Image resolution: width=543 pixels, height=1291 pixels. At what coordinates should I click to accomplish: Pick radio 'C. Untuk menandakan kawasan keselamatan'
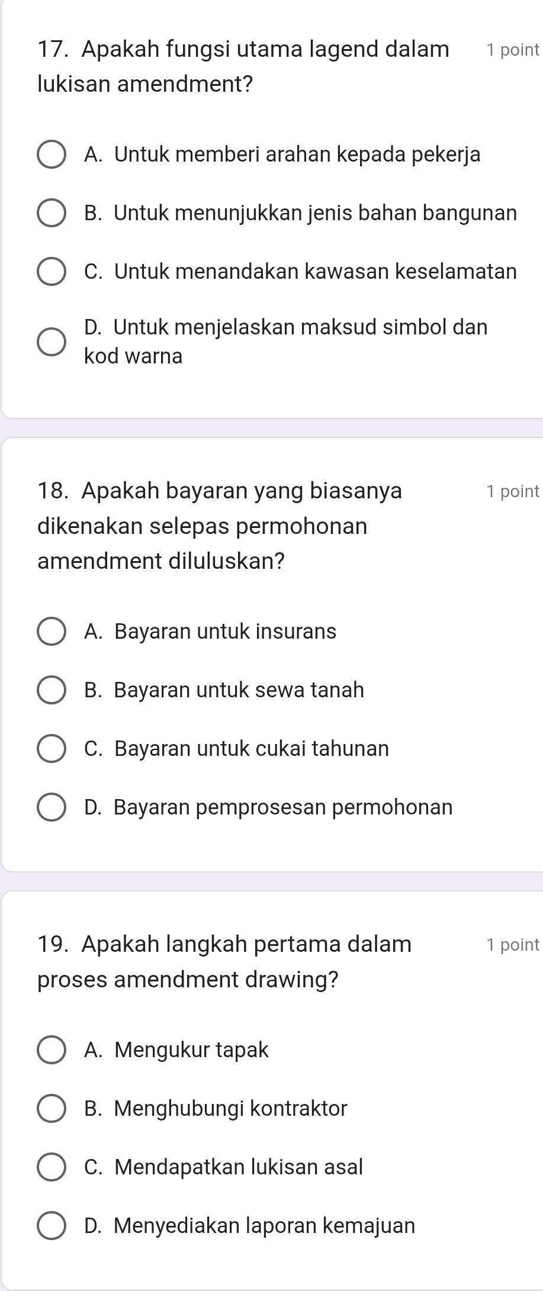pos(52,272)
